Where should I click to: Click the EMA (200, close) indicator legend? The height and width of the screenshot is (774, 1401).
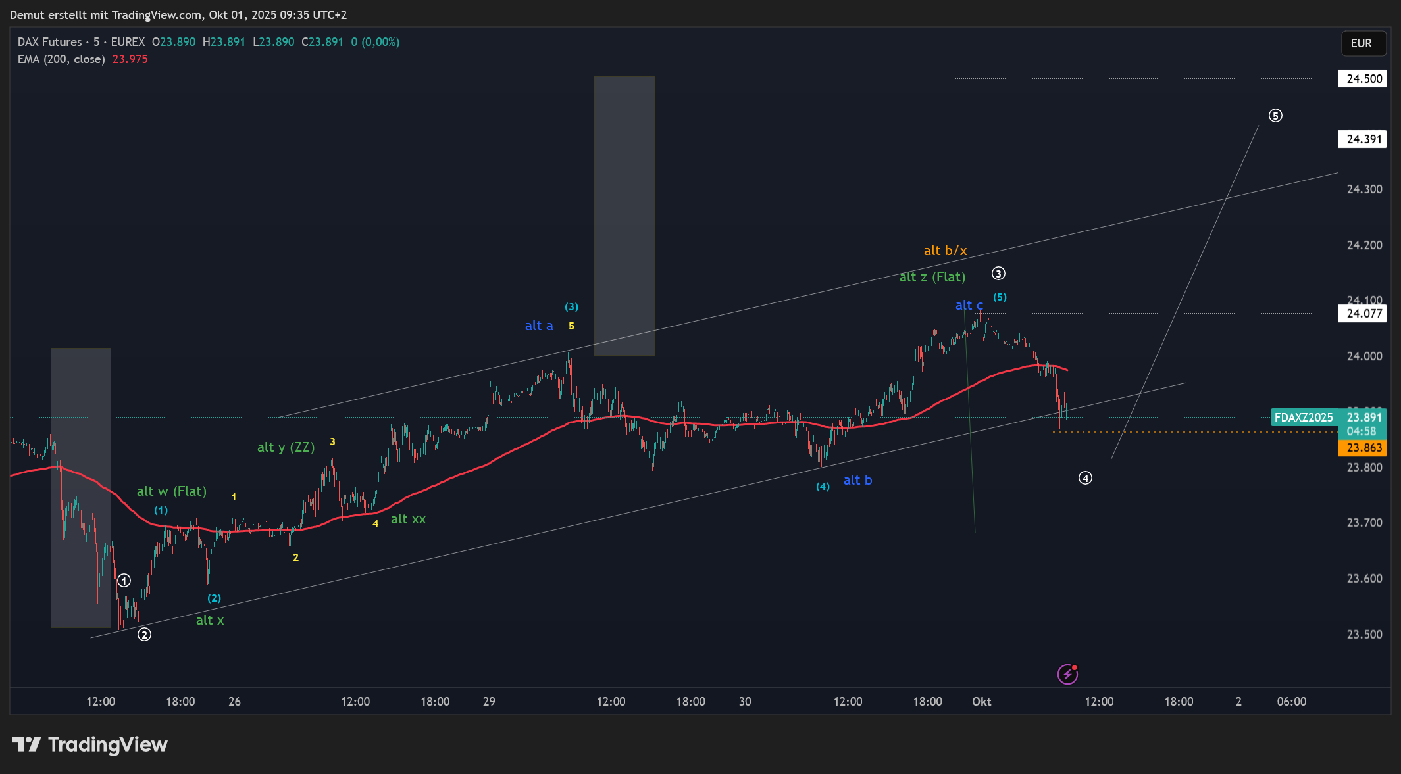click(x=61, y=59)
